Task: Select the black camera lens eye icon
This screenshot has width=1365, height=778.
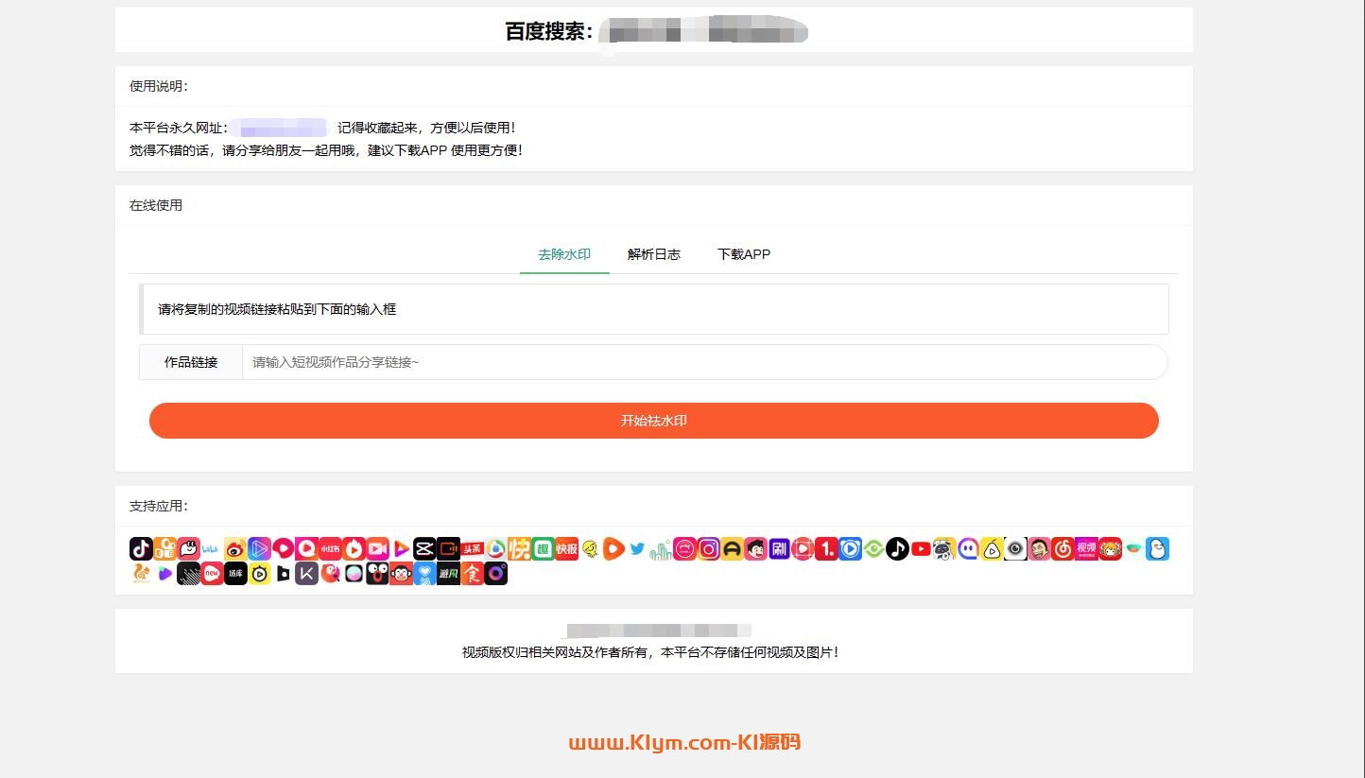Action: click(x=1015, y=549)
